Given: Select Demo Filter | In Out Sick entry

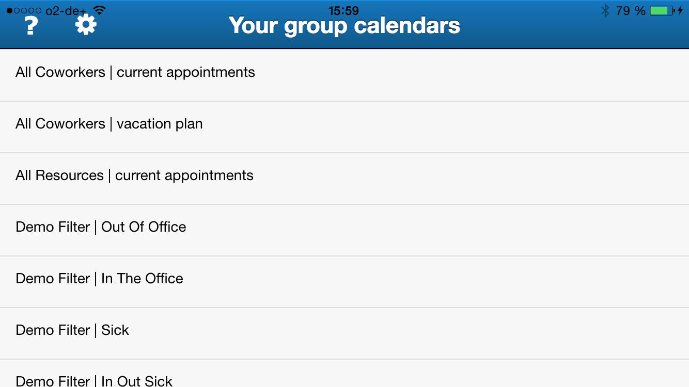Looking at the screenshot, I should pos(94,380).
